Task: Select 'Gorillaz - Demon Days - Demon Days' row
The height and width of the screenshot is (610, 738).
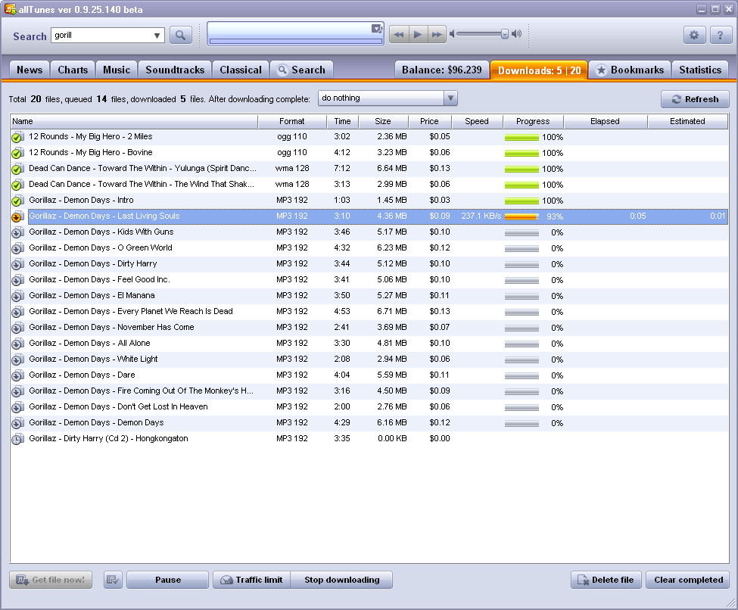Action: pos(369,422)
